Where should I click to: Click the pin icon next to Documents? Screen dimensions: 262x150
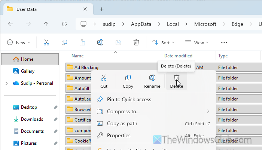[55, 131]
